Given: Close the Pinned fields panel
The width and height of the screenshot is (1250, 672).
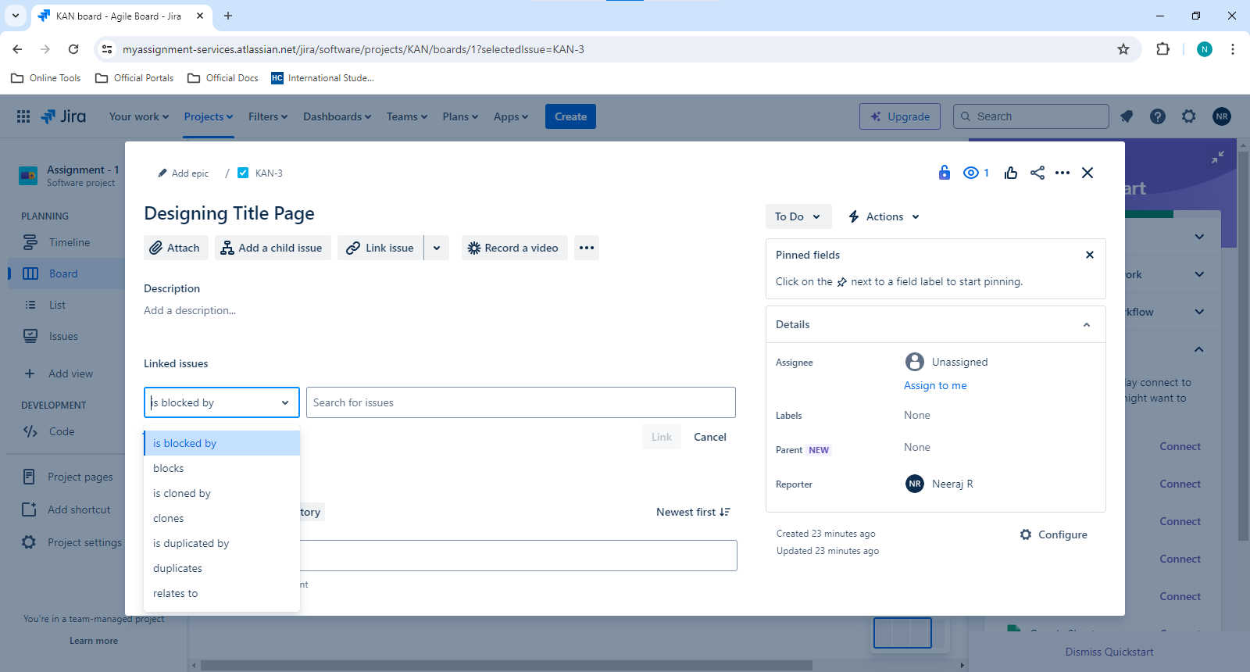Looking at the screenshot, I should [x=1090, y=255].
